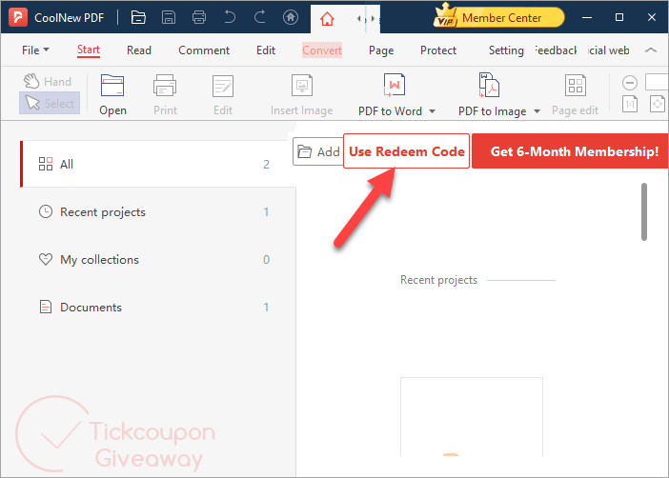Activate the Hand tool
The width and height of the screenshot is (669, 478).
[x=48, y=81]
